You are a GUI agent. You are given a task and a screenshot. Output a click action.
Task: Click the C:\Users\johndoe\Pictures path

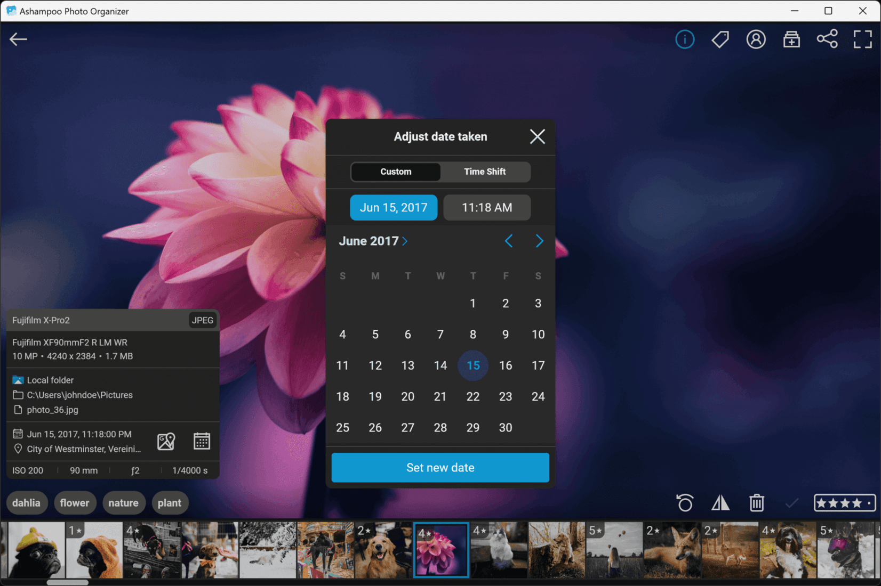80,395
